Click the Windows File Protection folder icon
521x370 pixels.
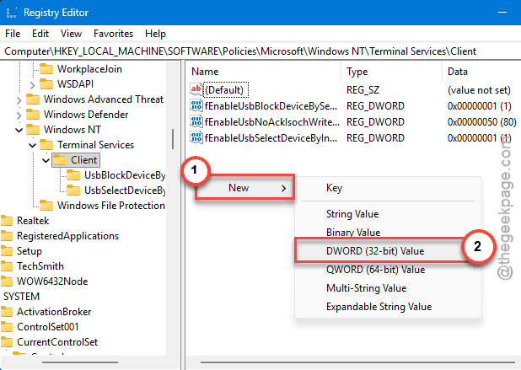click(x=46, y=206)
